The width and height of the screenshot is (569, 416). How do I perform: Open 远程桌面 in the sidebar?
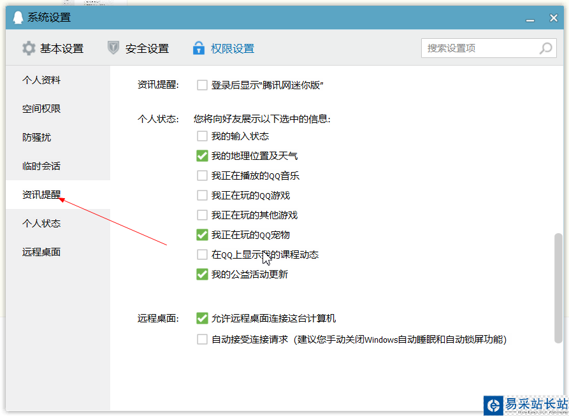(x=41, y=252)
